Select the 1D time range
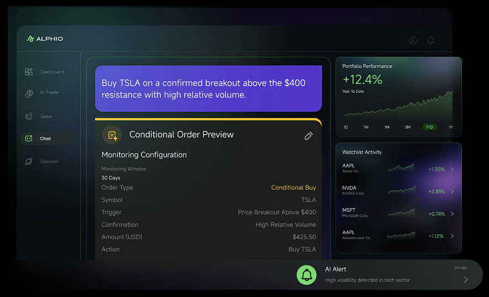 (x=345, y=127)
